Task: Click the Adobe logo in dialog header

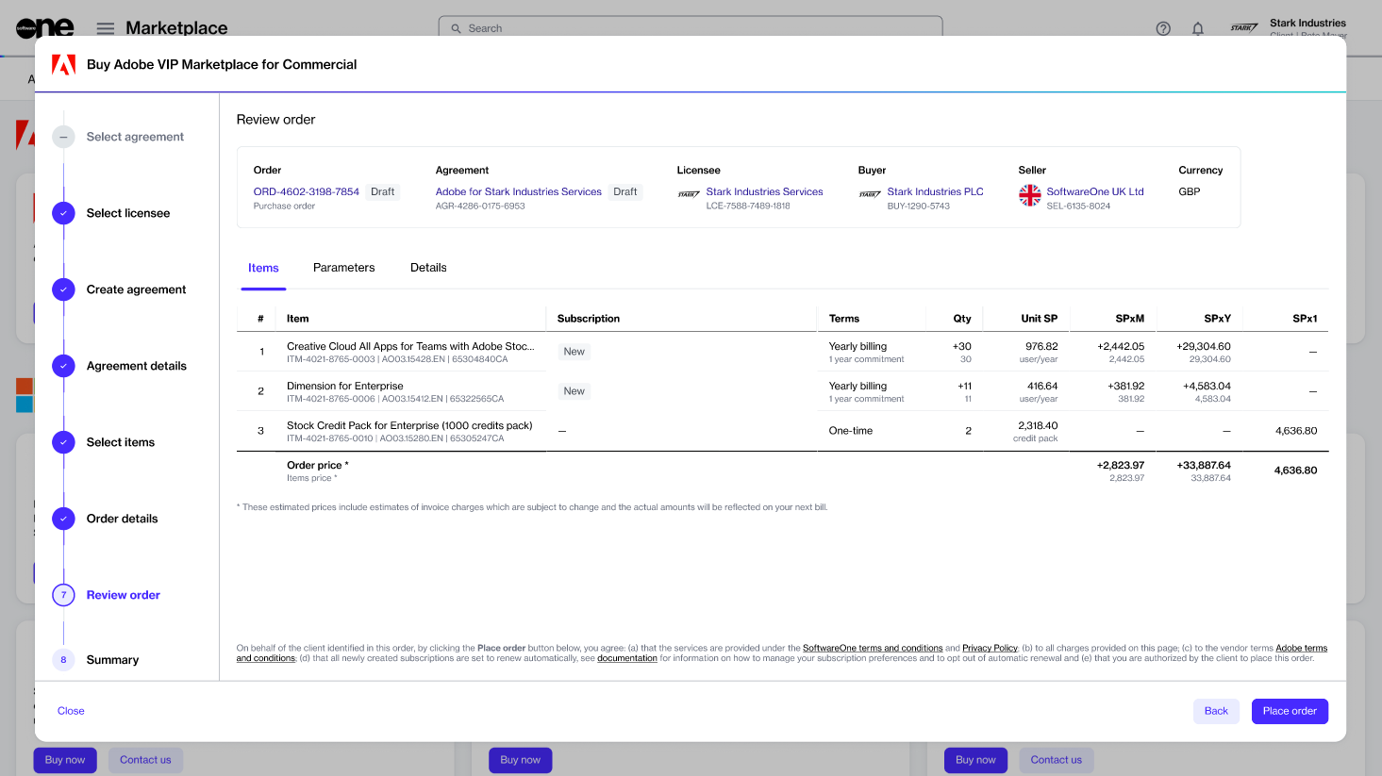Action: click(63, 64)
